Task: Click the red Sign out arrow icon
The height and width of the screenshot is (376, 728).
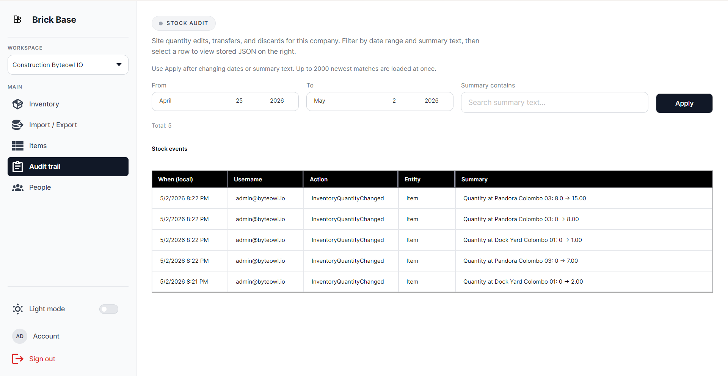Action: [x=17, y=359]
